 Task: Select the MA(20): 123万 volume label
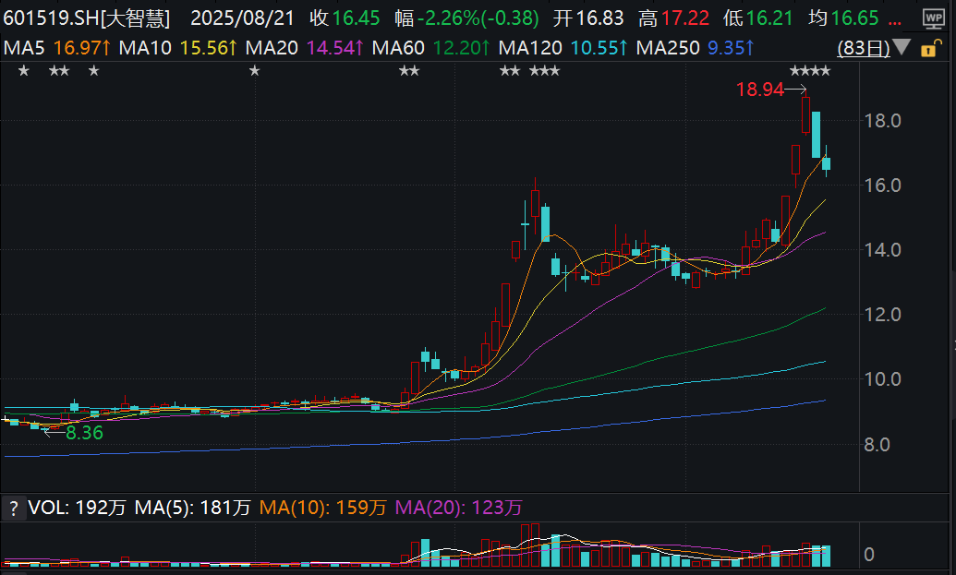coord(458,508)
